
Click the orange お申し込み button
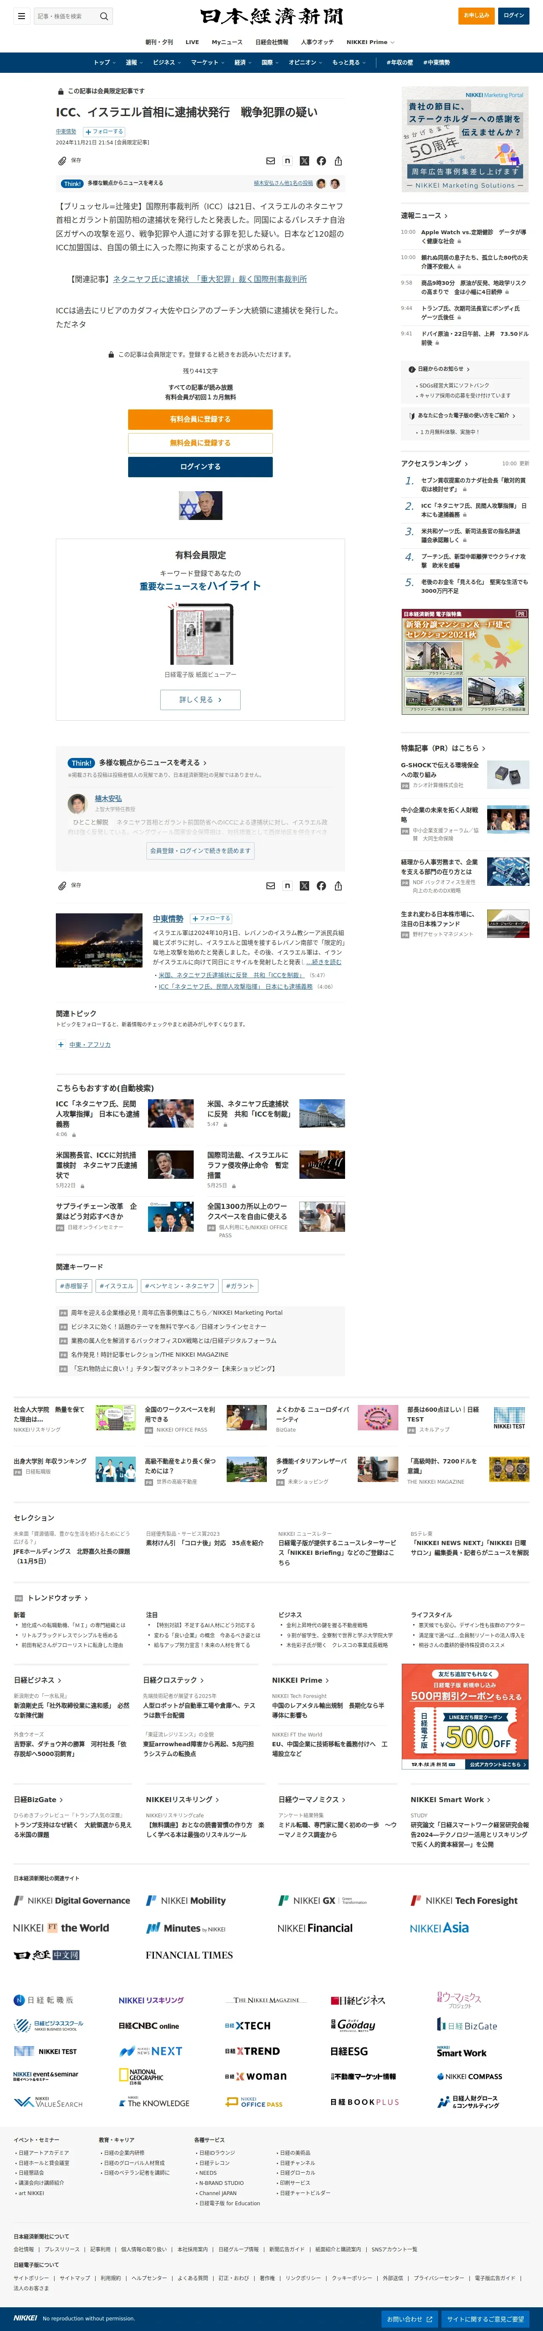pyautogui.click(x=476, y=15)
